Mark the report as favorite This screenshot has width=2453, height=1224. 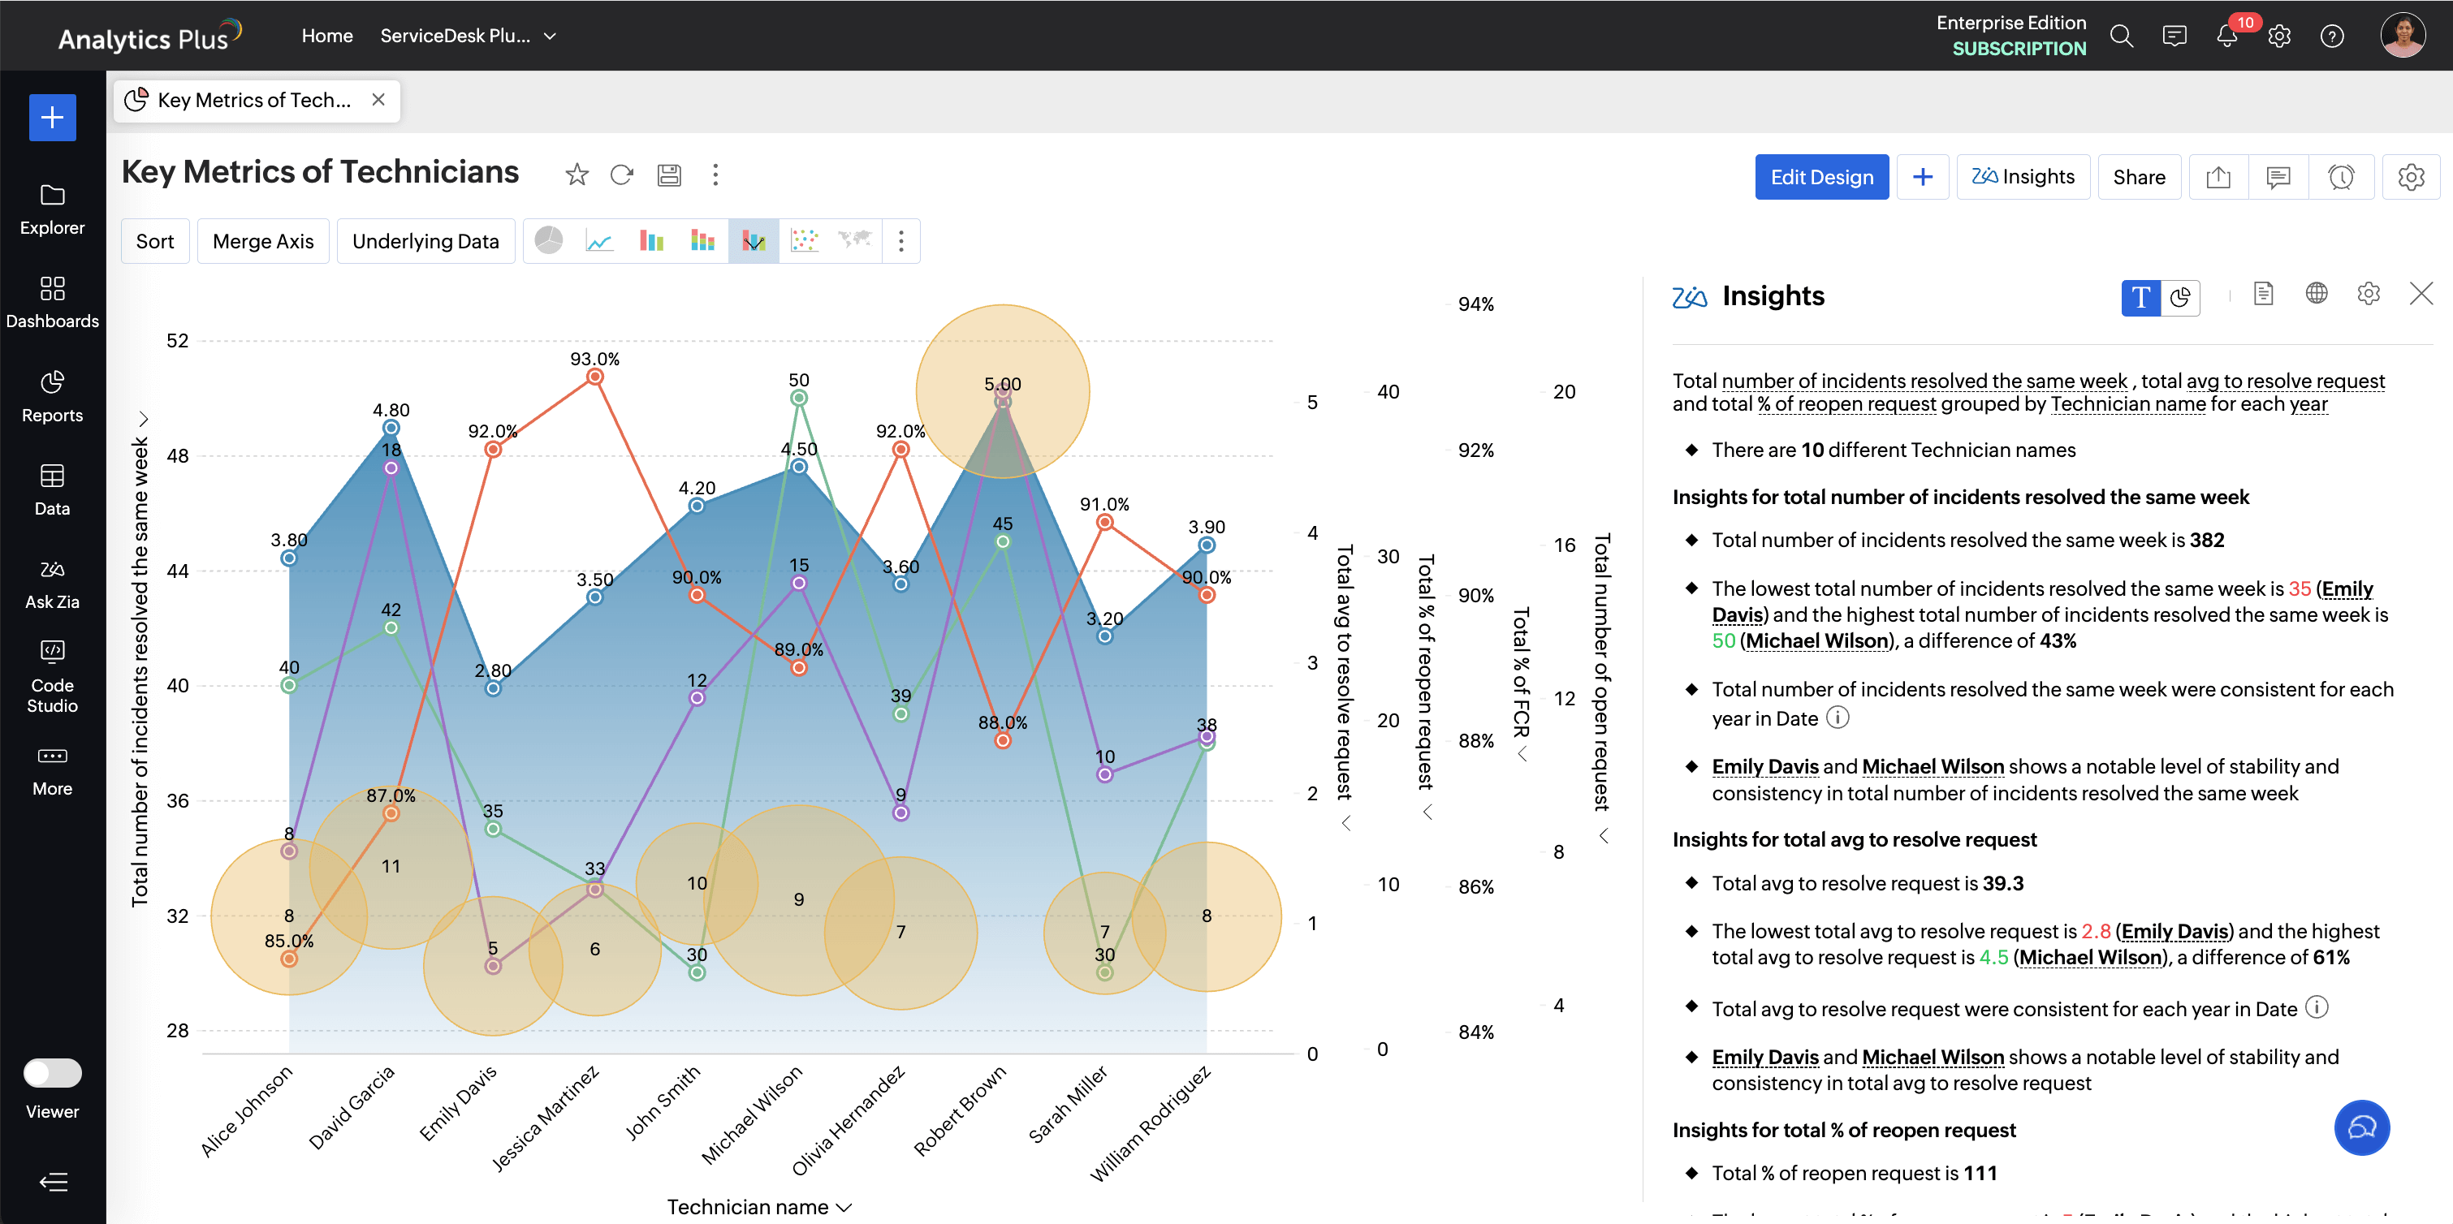tap(577, 175)
